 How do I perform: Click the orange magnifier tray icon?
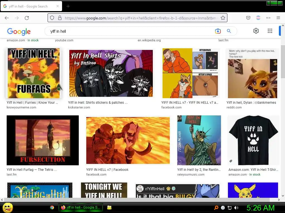pos(216,207)
